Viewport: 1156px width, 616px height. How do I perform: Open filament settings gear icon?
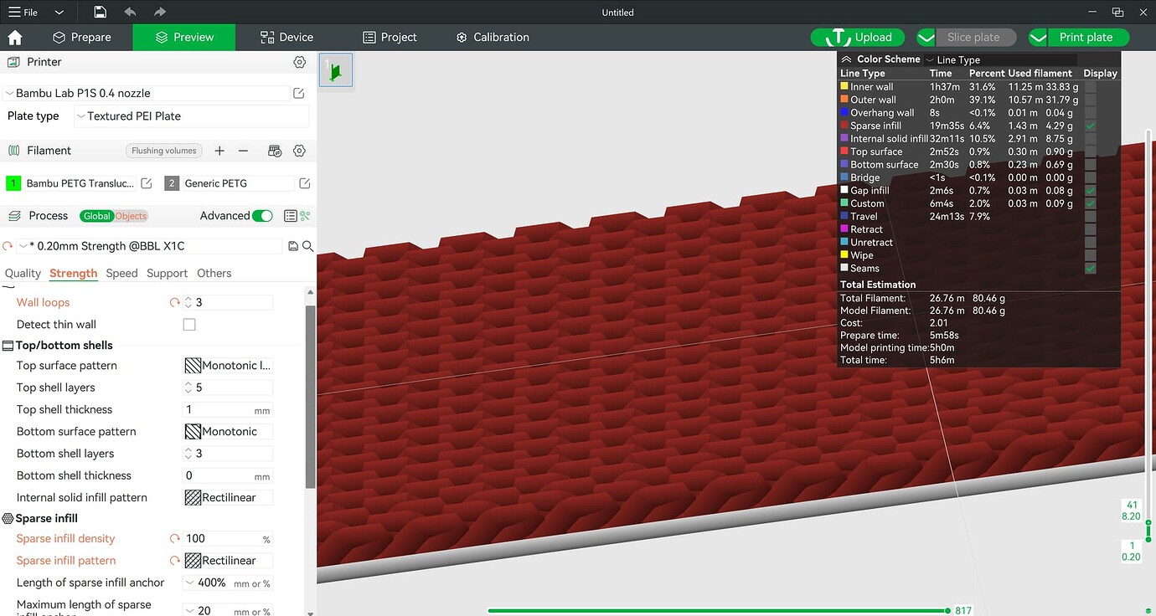[299, 151]
